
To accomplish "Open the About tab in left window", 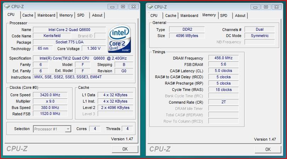I will point(97,15).
